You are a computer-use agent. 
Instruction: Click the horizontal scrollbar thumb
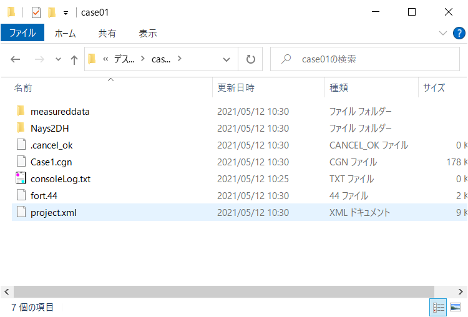tap(224, 291)
